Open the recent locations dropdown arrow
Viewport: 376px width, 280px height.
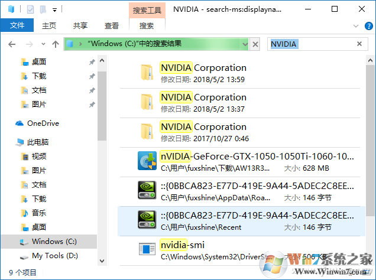(x=43, y=44)
